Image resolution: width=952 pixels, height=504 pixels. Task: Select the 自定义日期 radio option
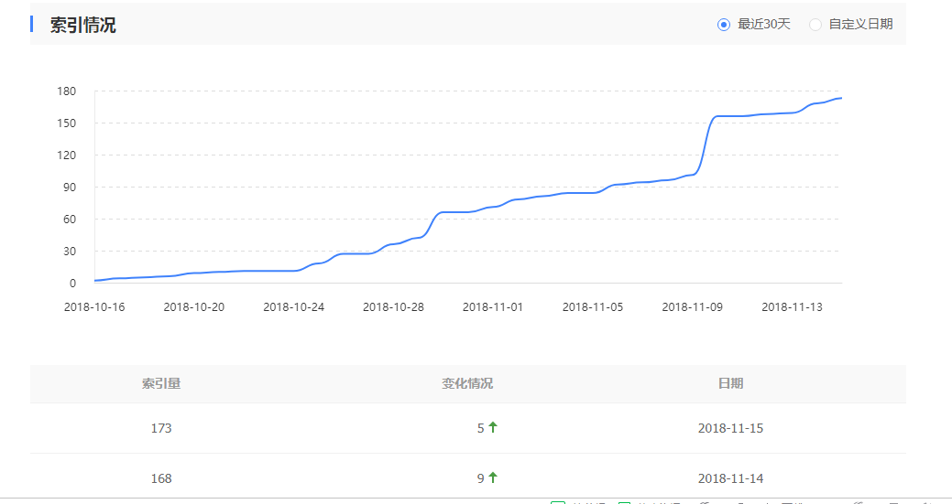point(815,25)
